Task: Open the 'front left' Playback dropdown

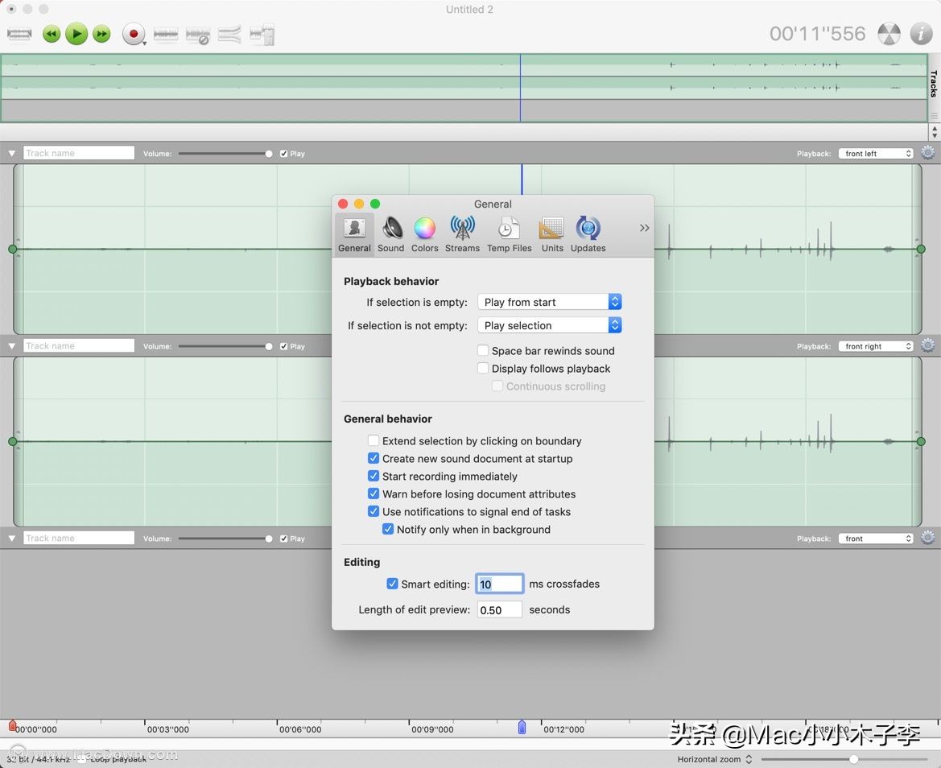Action: click(876, 154)
